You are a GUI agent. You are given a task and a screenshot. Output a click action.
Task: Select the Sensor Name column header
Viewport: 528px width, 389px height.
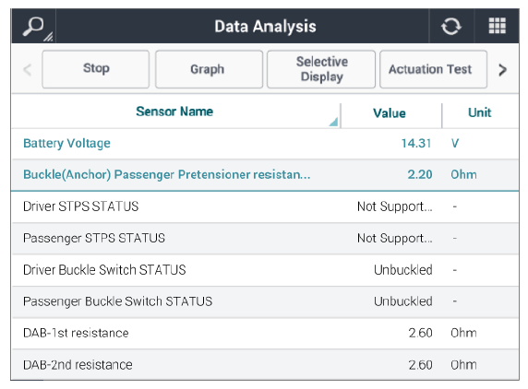click(x=174, y=112)
